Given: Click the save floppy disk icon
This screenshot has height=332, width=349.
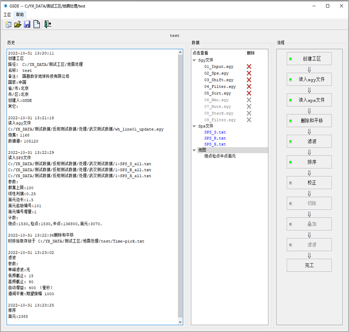Looking at the screenshot, I should pyautogui.click(x=27, y=24).
